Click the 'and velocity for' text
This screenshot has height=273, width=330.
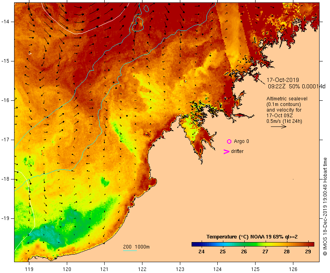tap(284, 110)
